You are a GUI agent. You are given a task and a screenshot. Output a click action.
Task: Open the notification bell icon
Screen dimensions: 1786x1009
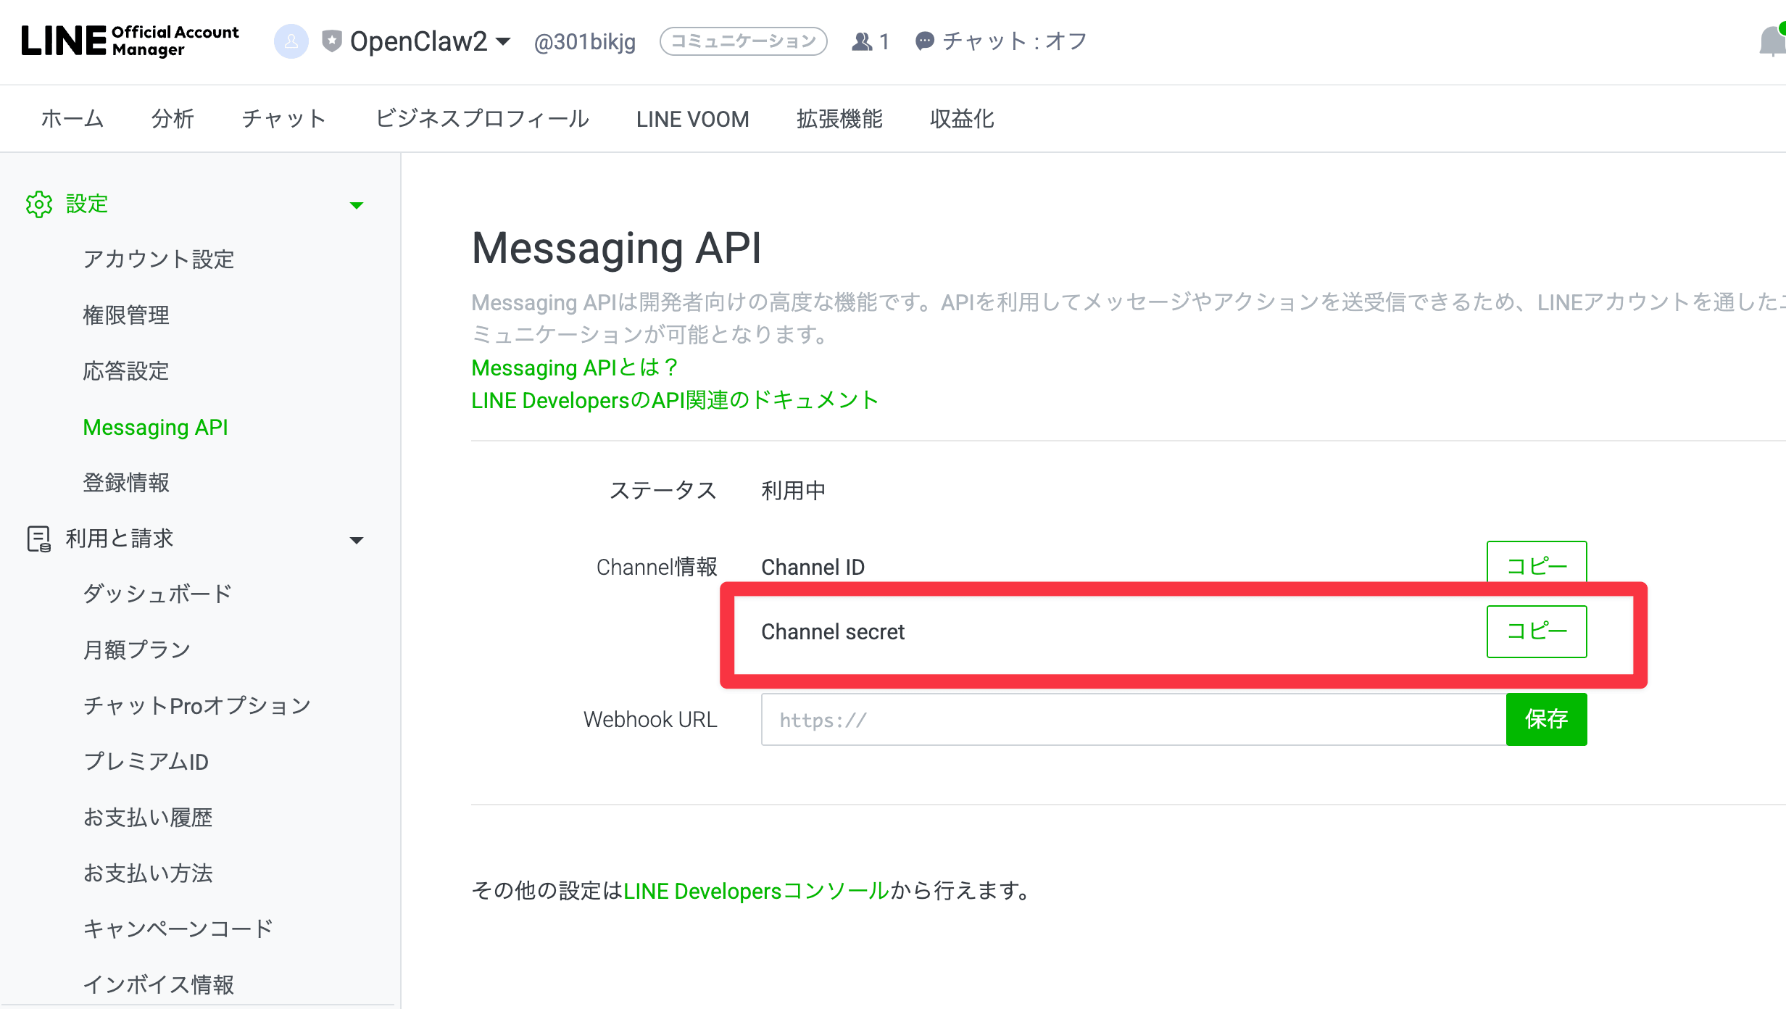(1772, 41)
